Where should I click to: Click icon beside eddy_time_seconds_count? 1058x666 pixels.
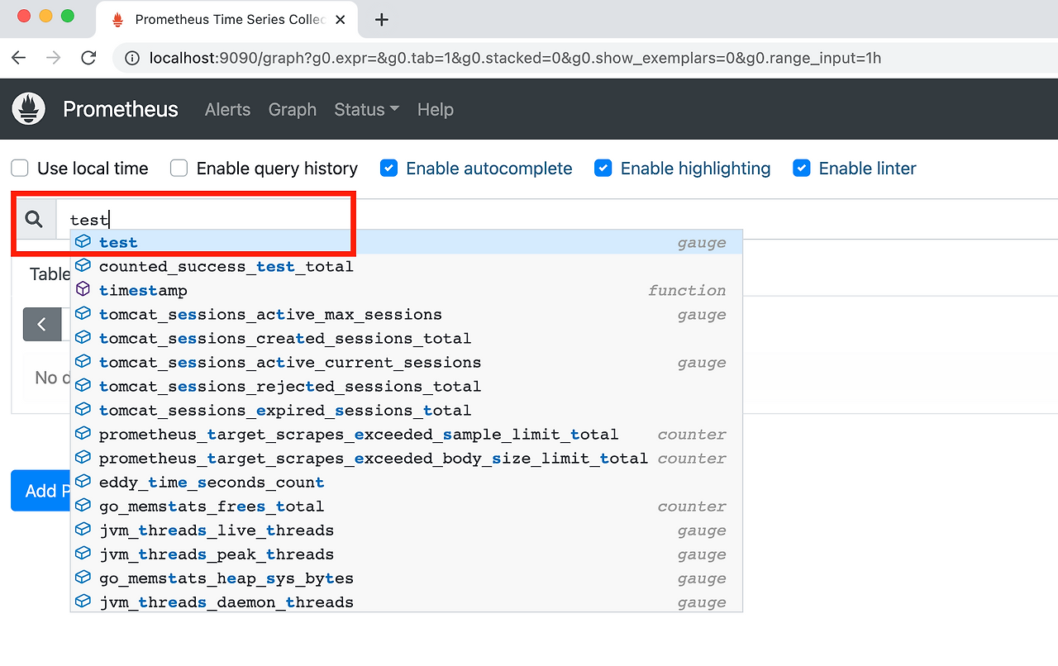click(x=83, y=482)
